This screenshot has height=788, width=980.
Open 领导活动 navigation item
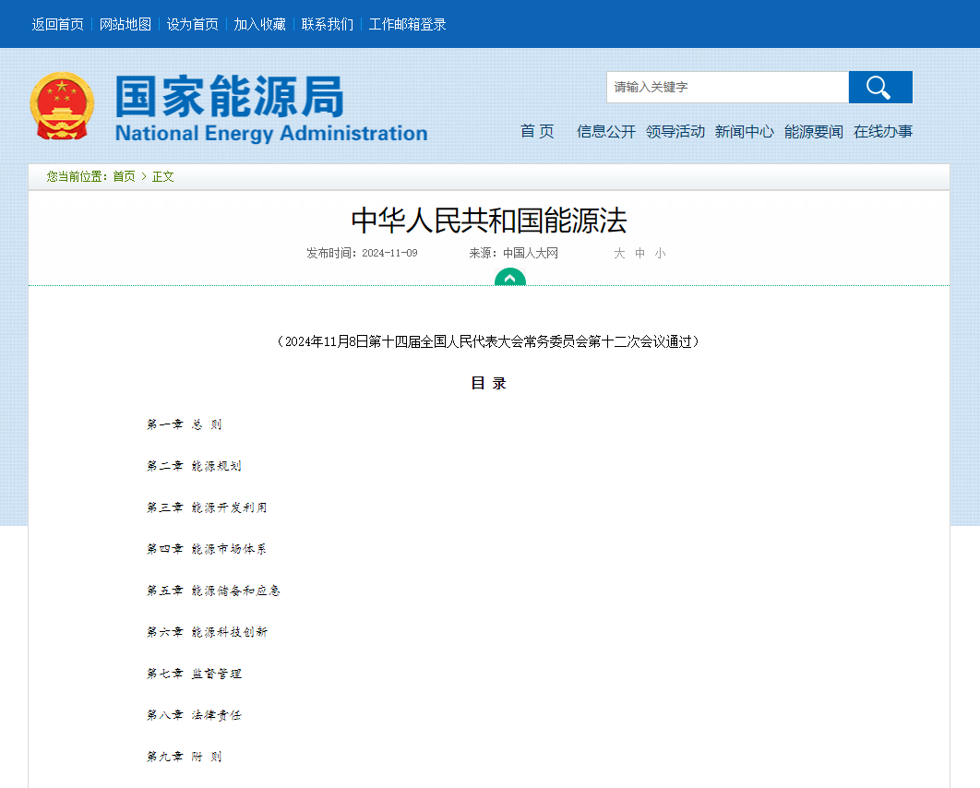coord(675,131)
